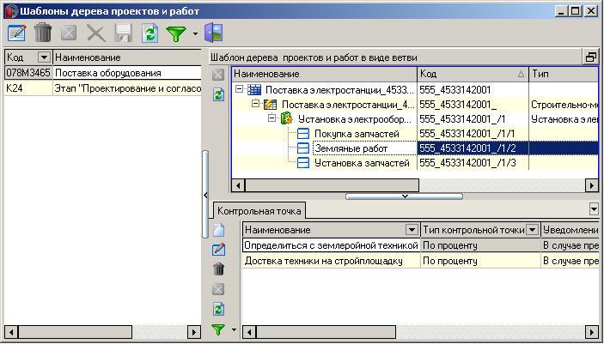Select the Покупка запчастей tree item
604x344 pixels.
coord(357,134)
